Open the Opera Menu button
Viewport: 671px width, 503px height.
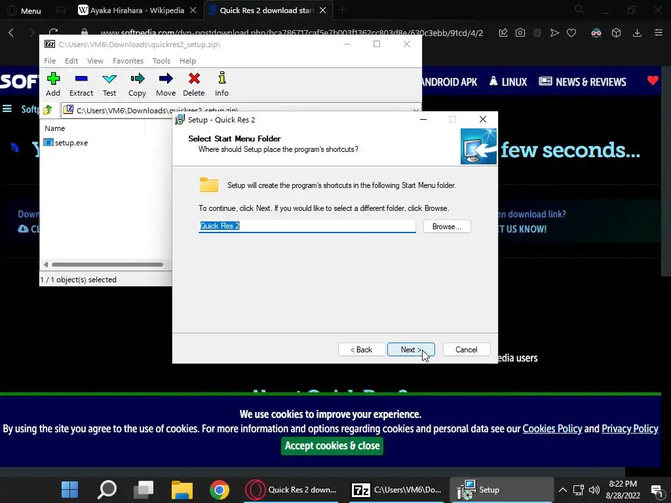[x=24, y=10]
